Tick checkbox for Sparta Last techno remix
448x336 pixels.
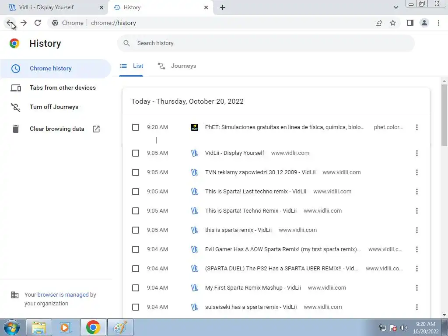[136, 192]
